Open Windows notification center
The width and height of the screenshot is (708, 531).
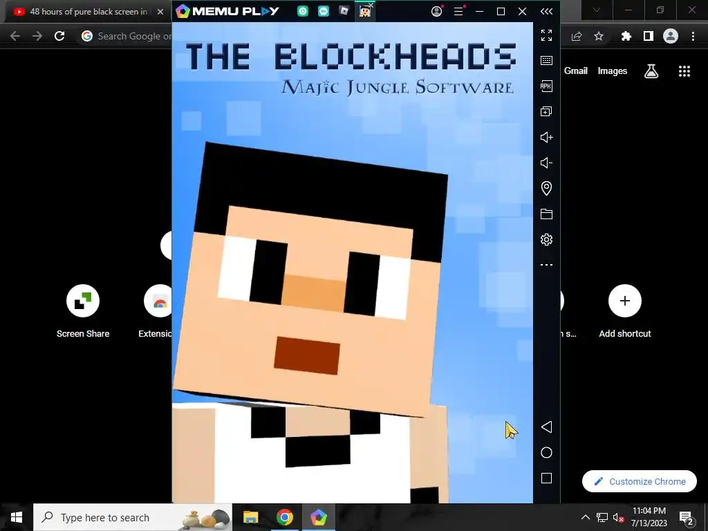click(687, 518)
